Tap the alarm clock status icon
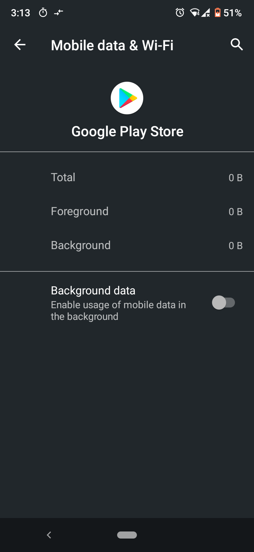The width and height of the screenshot is (254, 552). point(180,13)
